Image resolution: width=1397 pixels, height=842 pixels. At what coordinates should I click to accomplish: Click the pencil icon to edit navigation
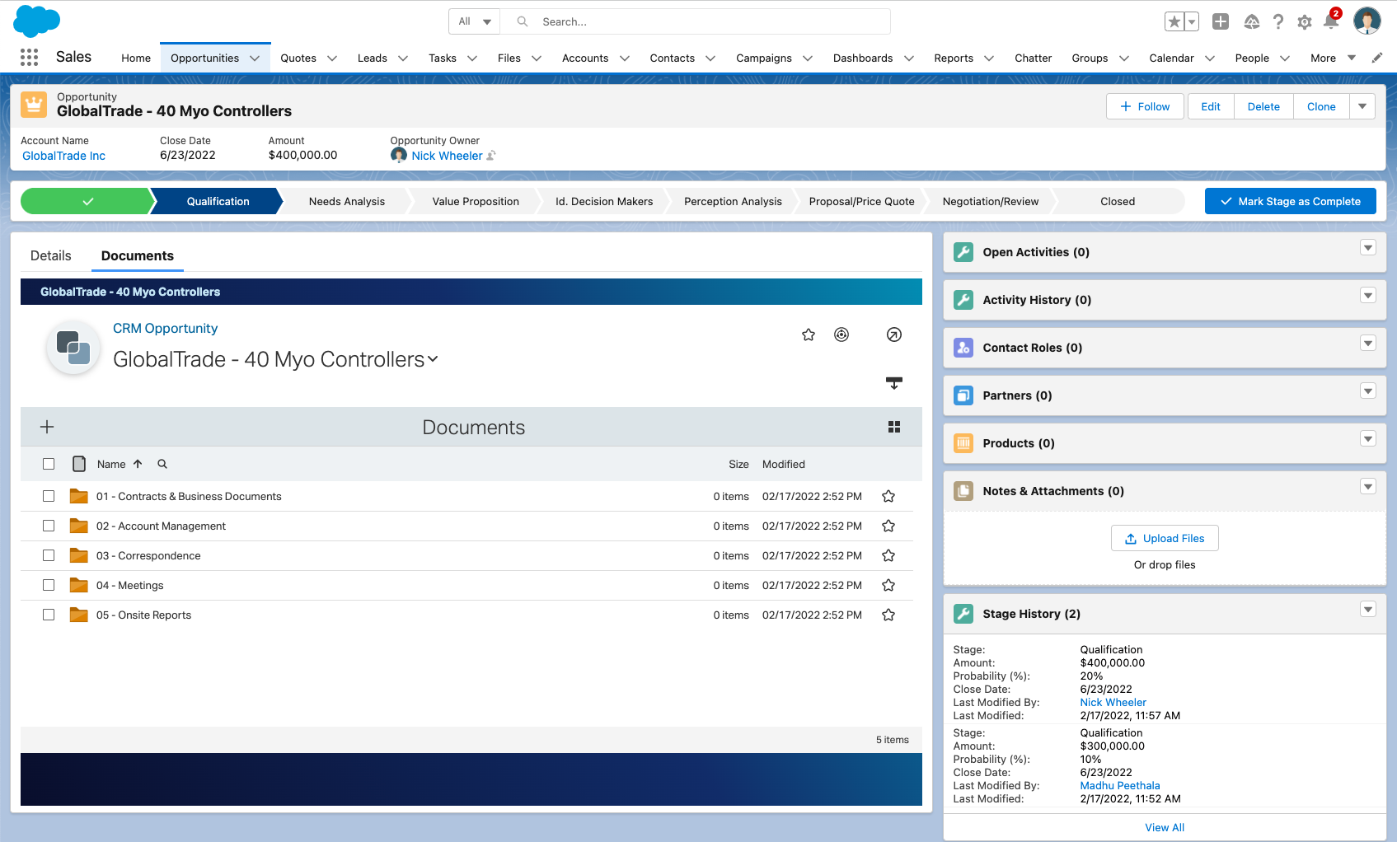[x=1377, y=58]
